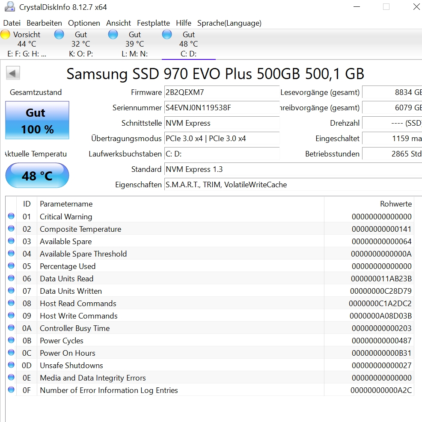Click status orb of Media and Data Integrity Errors
Viewport: 422px width, 422px height.
click(11, 377)
